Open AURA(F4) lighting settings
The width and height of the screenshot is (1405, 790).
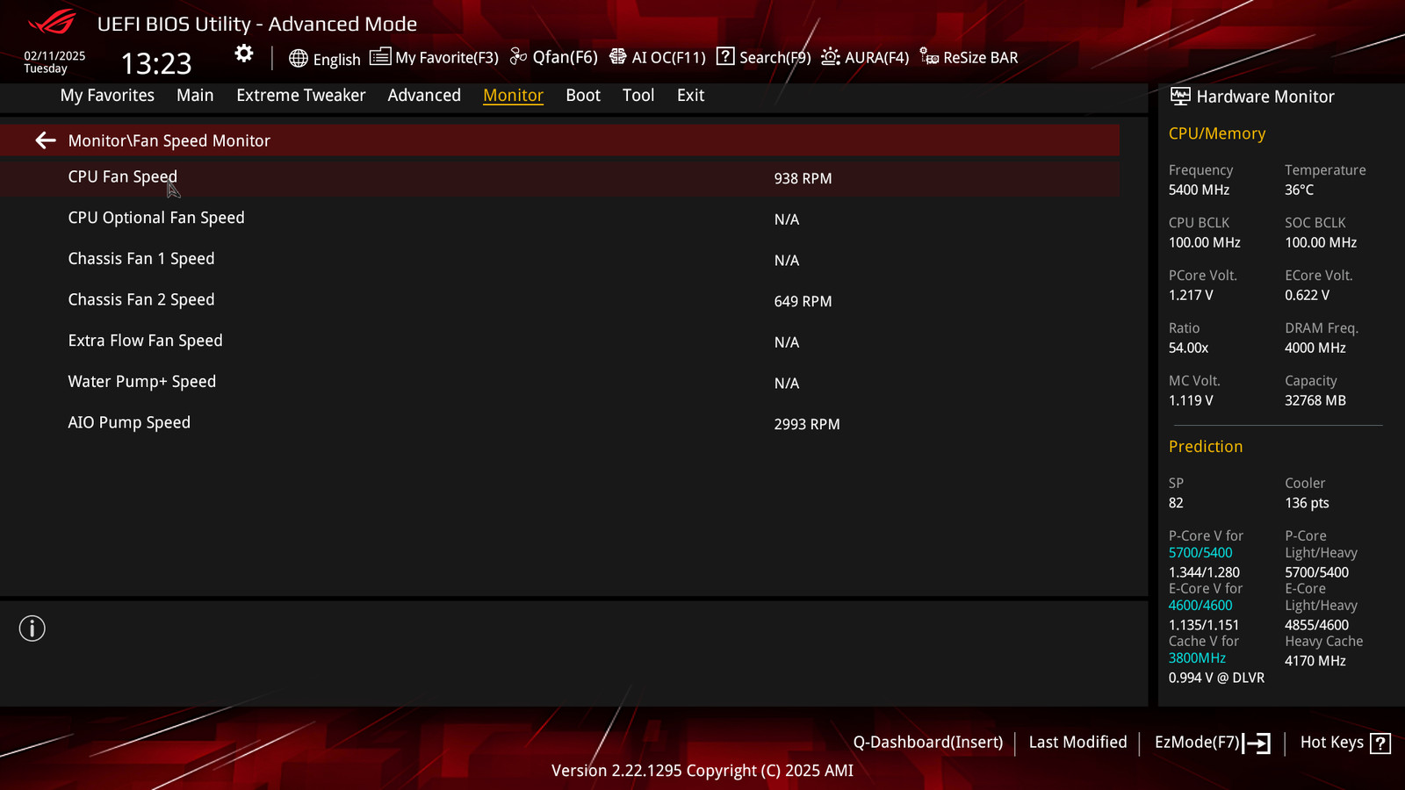coord(865,57)
